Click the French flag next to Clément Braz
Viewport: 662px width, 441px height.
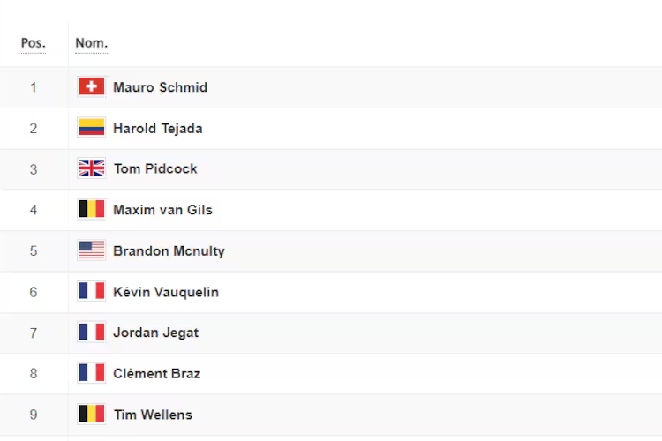[91, 373]
